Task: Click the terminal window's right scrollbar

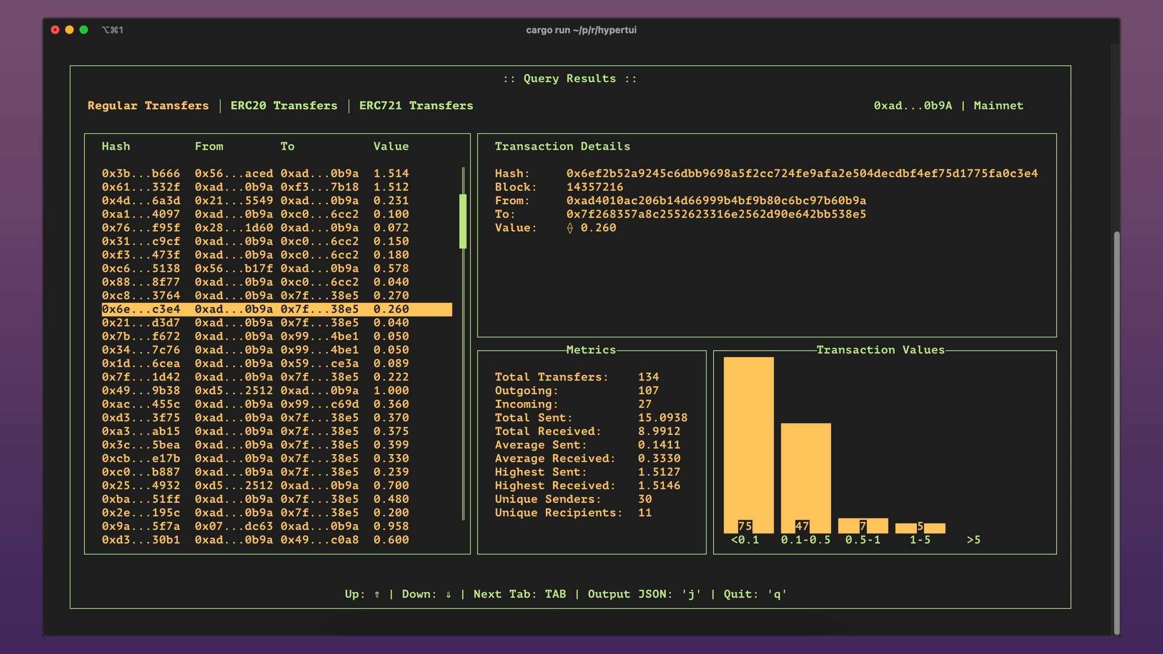Action: click(1116, 432)
